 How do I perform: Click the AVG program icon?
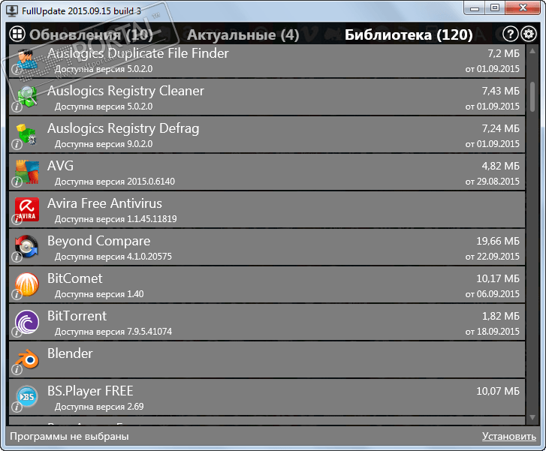tap(27, 172)
